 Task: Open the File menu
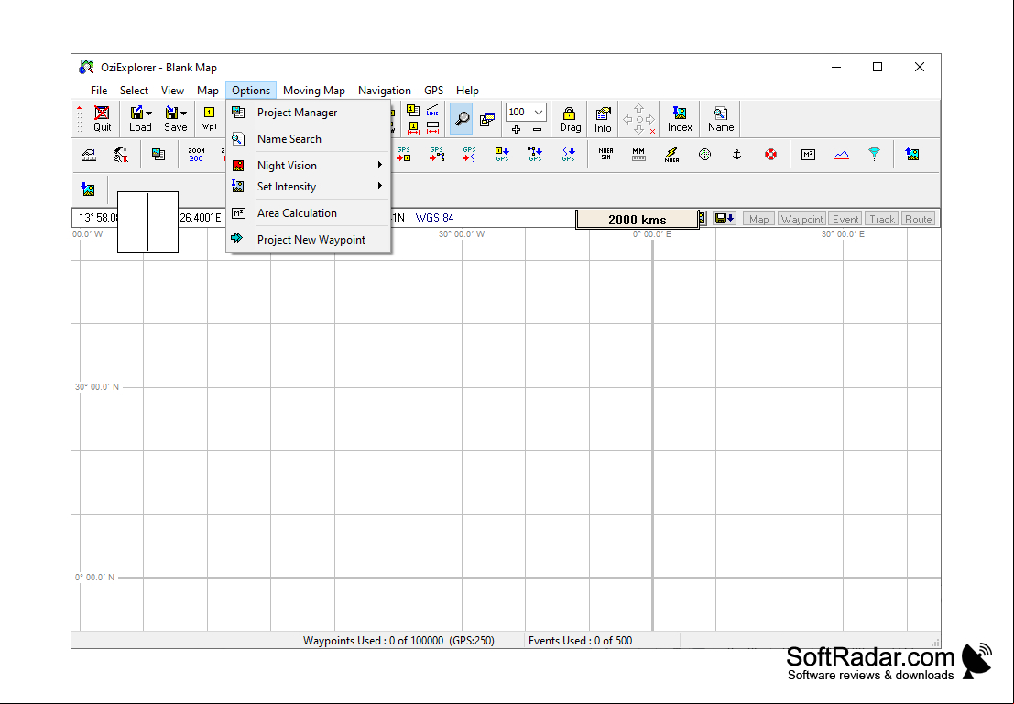coord(99,91)
